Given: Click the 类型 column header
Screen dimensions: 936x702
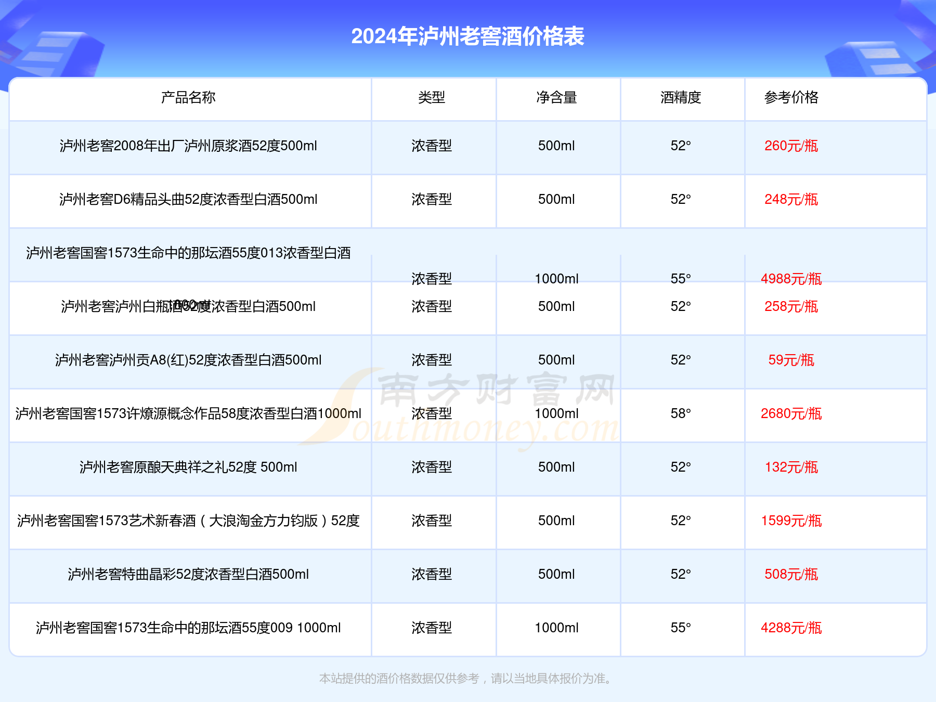Looking at the screenshot, I should (x=432, y=97).
